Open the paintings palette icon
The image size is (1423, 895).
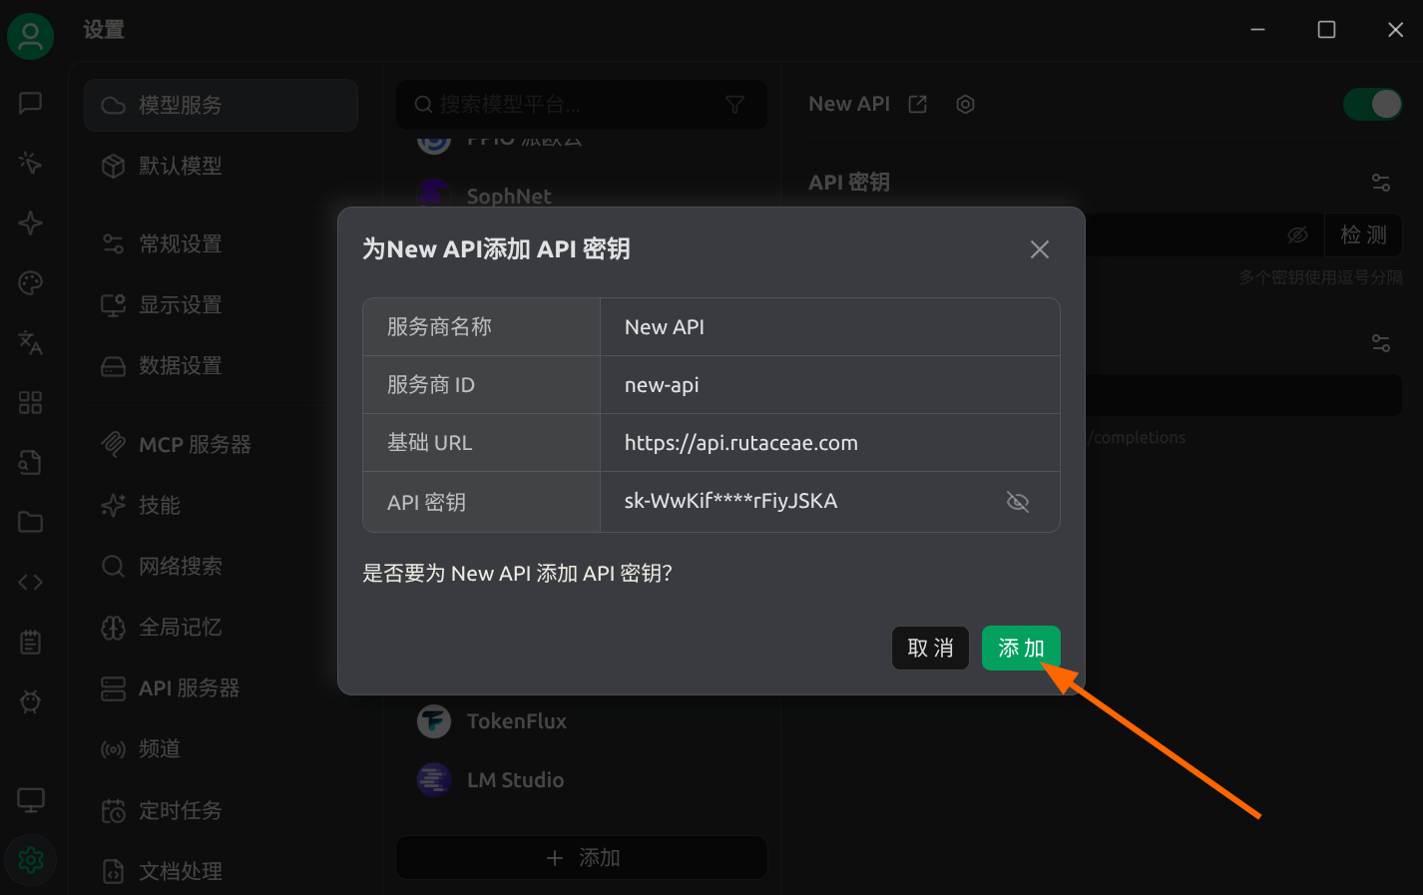pos(30,282)
